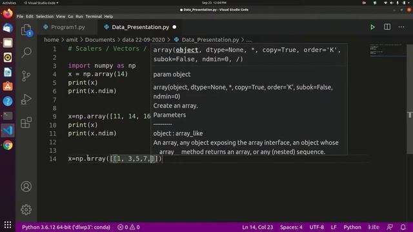Screen dimensions: 413x232
Task: Open Activities overview
Action: (9, 3)
